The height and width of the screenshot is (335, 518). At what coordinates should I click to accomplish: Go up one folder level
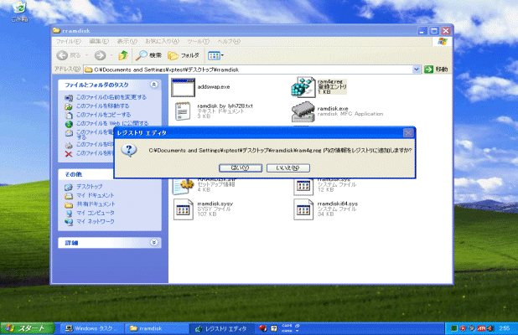click(x=123, y=55)
